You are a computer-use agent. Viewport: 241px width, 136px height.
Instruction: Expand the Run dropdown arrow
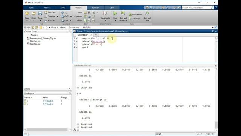115,20
